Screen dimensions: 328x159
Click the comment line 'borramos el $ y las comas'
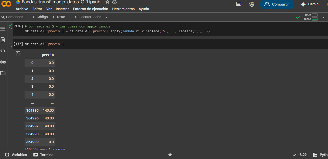click(68, 26)
